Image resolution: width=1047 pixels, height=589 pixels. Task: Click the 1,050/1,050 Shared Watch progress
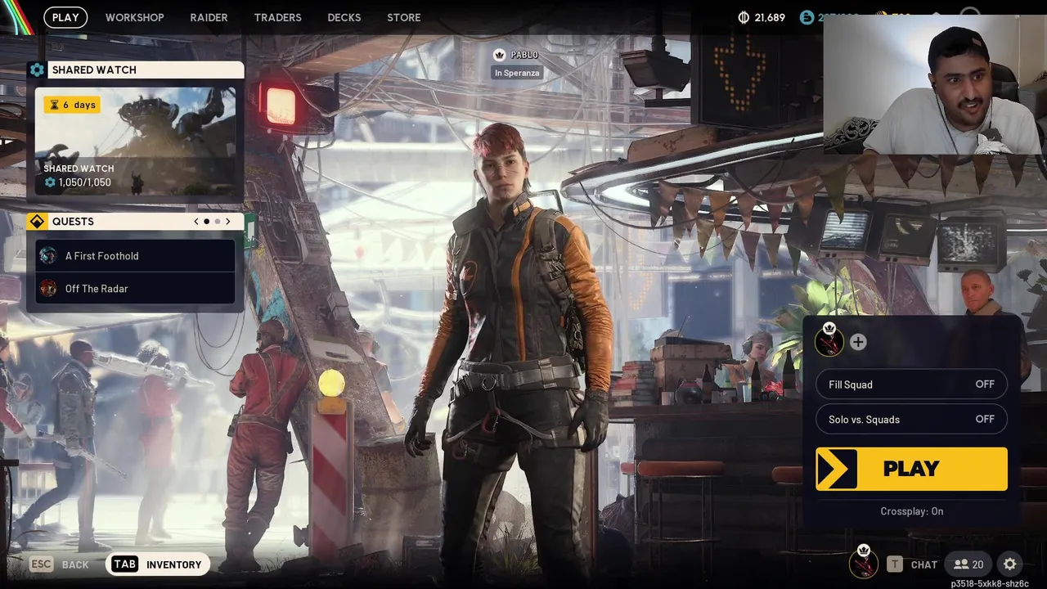[x=78, y=182]
